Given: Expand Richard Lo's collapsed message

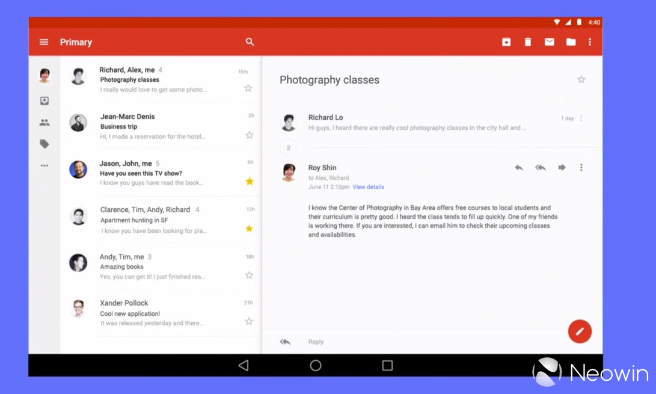Looking at the screenshot, I should tap(431, 123).
